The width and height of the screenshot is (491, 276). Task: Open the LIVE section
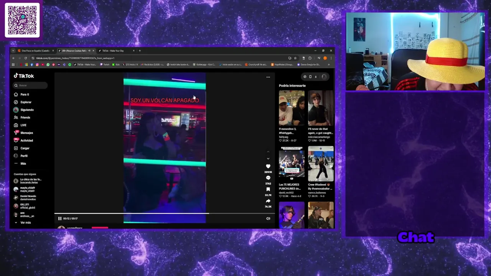tap(20, 125)
